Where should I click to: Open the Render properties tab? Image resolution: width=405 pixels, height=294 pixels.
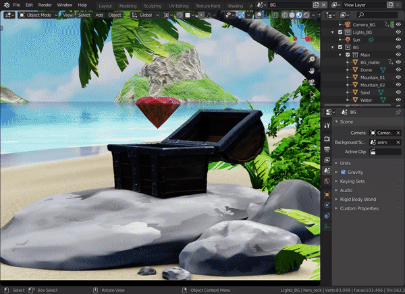[x=327, y=139]
